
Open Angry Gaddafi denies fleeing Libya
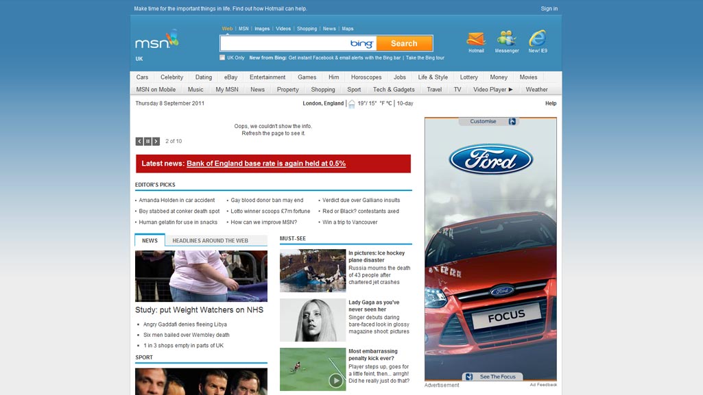(185, 324)
